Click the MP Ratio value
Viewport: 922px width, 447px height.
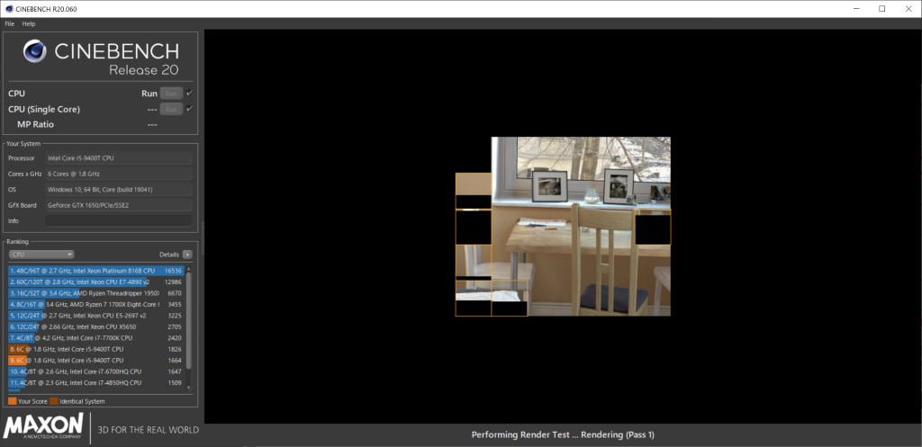coord(152,124)
